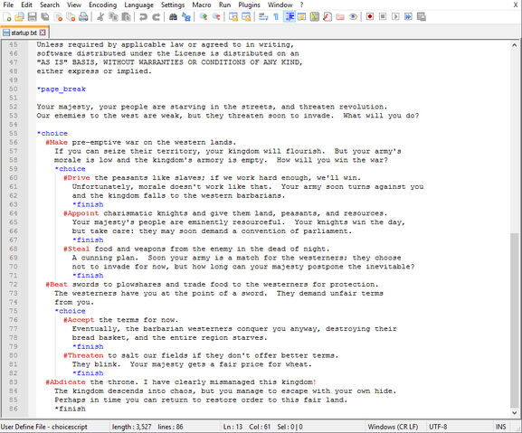This screenshot has width=522, height=433.
Task: Click '#Steal' on line 68
Action: click(77, 249)
